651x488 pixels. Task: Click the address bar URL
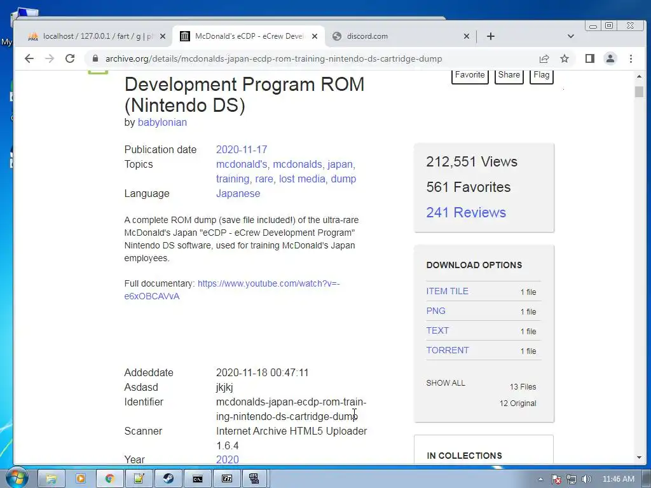(273, 58)
